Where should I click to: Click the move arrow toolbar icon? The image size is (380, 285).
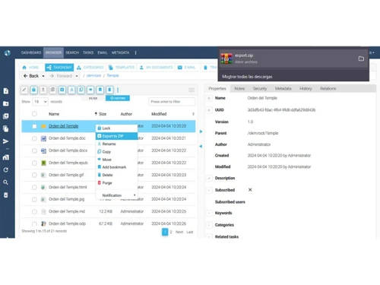(x=90, y=90)
